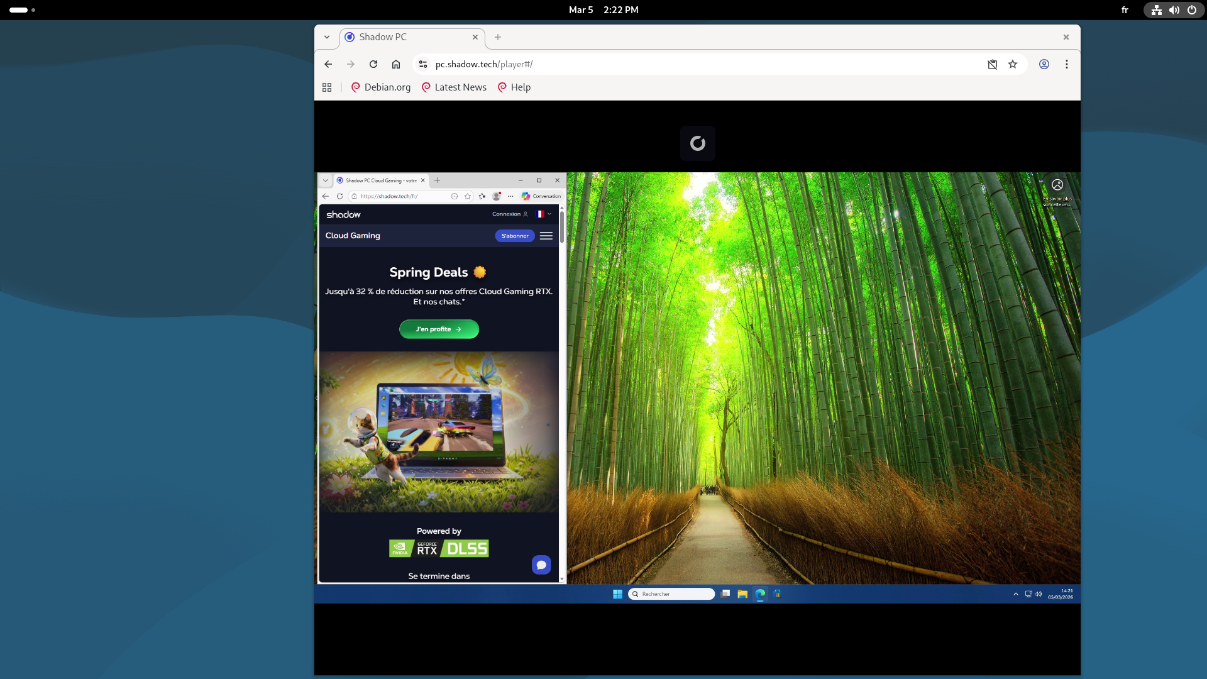Click the Rechercher taskbar search field

(x=673, y=594)
